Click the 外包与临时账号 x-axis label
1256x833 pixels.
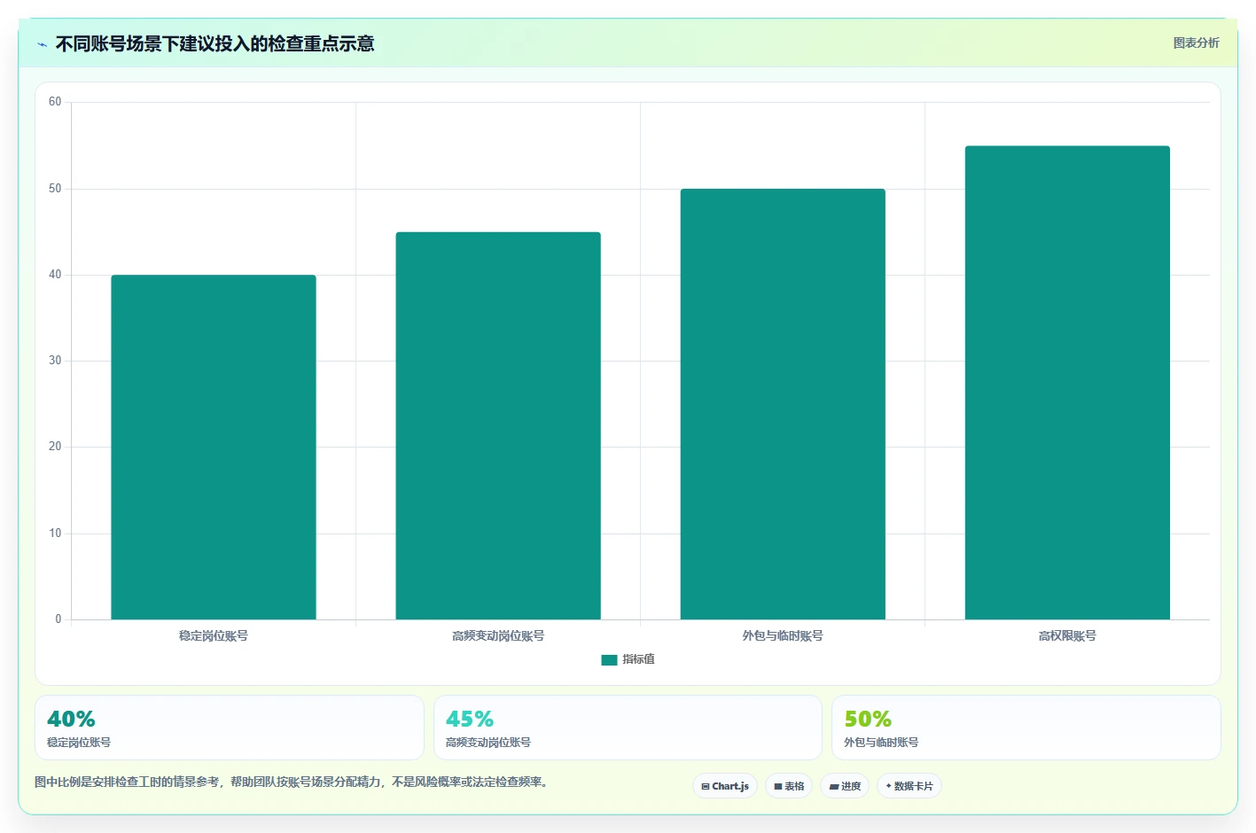click(x=783, y=635)
